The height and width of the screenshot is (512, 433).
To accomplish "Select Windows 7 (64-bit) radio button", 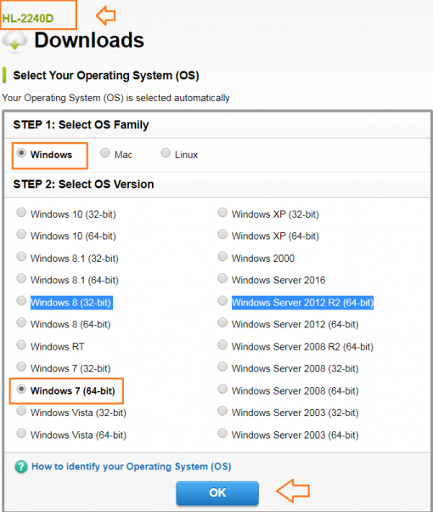I will [x=21, y=389].
